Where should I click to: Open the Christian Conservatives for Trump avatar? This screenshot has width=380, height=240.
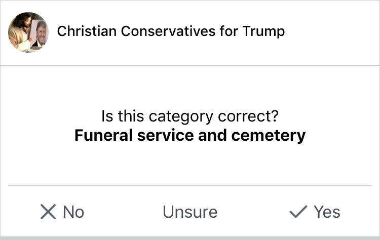click(28, 32)
